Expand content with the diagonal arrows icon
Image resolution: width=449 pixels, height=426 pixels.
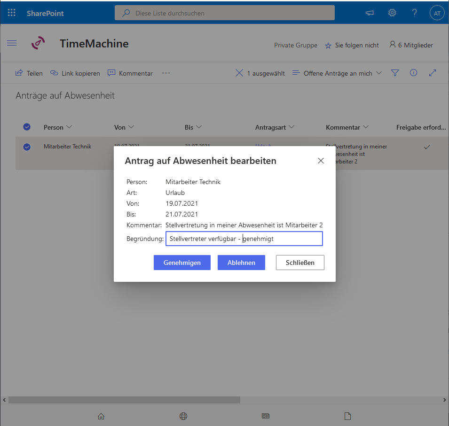[x=433, y=73]
